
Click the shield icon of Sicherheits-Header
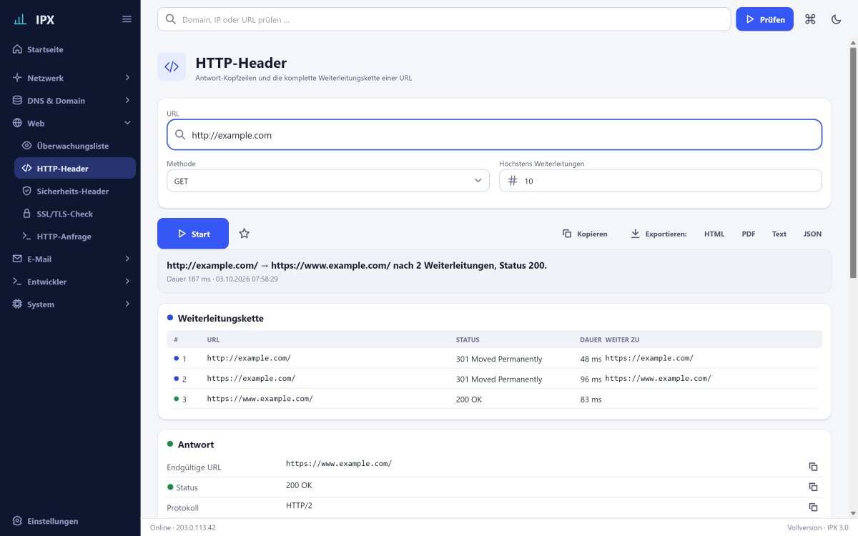[x=27, y=191]
